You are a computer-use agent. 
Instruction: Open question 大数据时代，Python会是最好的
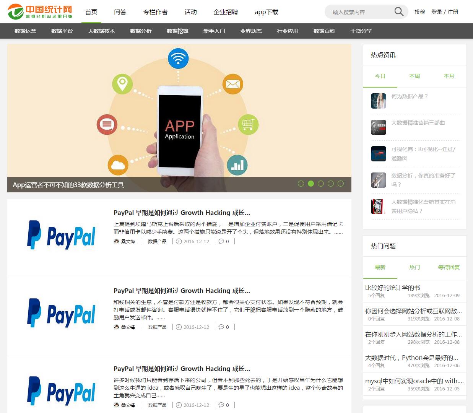411,358
